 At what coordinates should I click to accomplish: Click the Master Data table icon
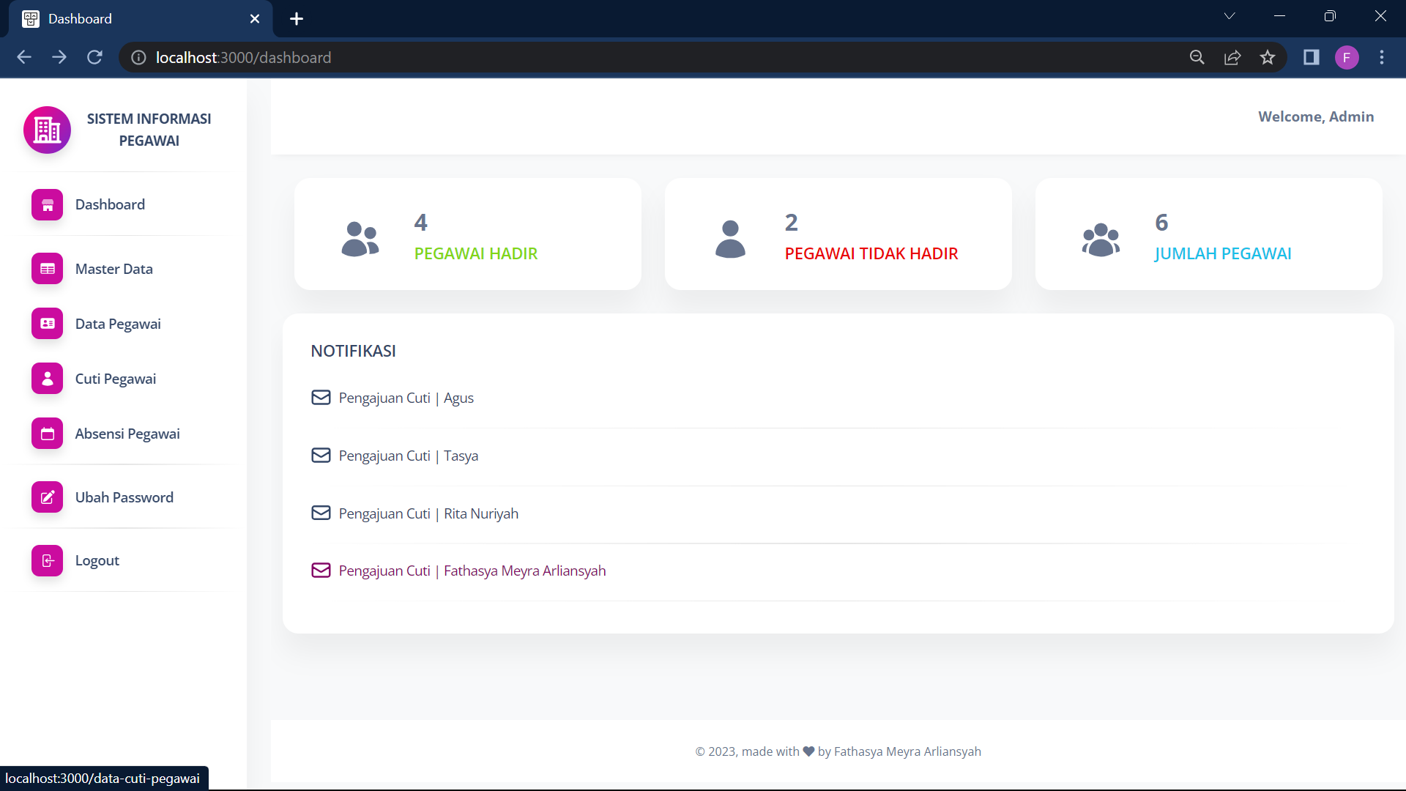[48, 269]
